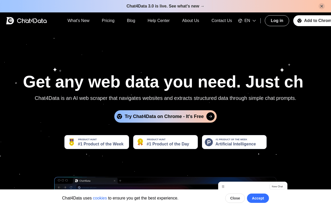Close the Chat4Data tab in the demo browser
Screen dimensions: 331x207
click(115, 181)
